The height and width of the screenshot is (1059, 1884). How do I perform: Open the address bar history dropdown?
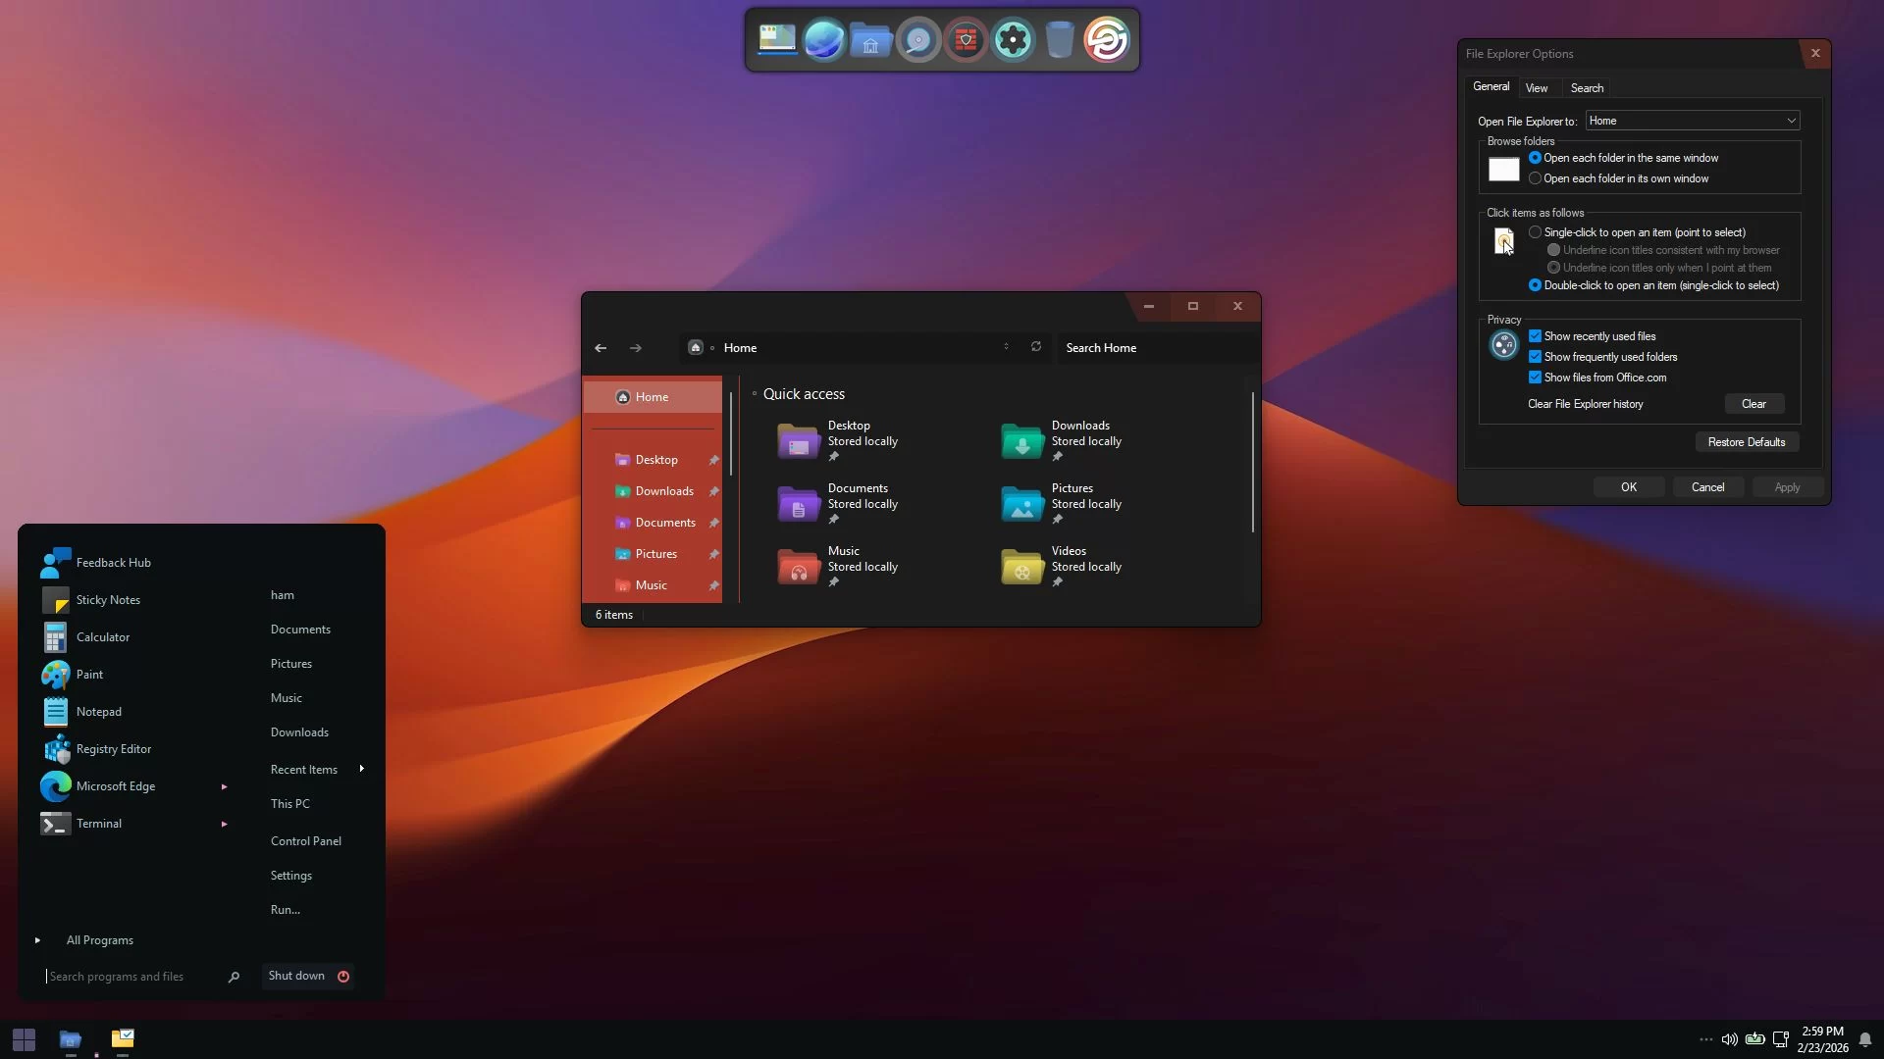click(x=1006, y=347)
